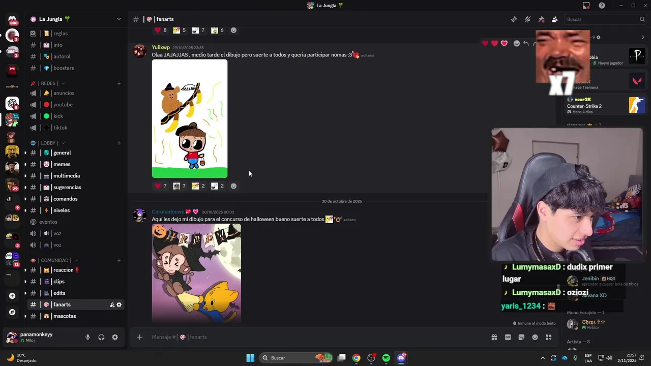The width and height of the screenshot is (651, 366).
Task: Create a channel in LOBBY category
Action: (x=119, y=143)
